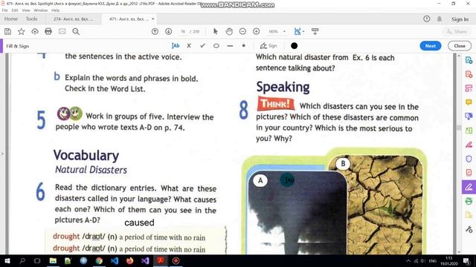476x267 pixels.
Task: Open the notifications bell
Action: (440, 19)
